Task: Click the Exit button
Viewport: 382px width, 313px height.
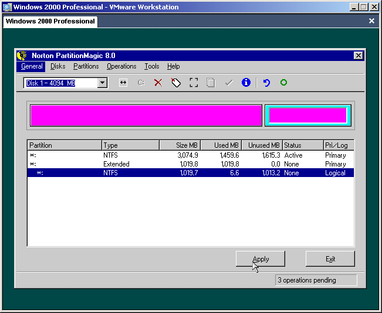Action: 330,259
